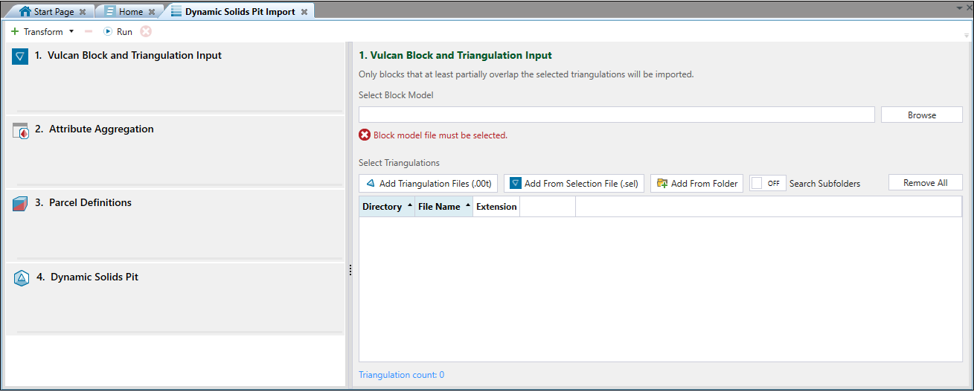Click the Home tab list icon
974x392 pixels.
(x=110, y=12)
